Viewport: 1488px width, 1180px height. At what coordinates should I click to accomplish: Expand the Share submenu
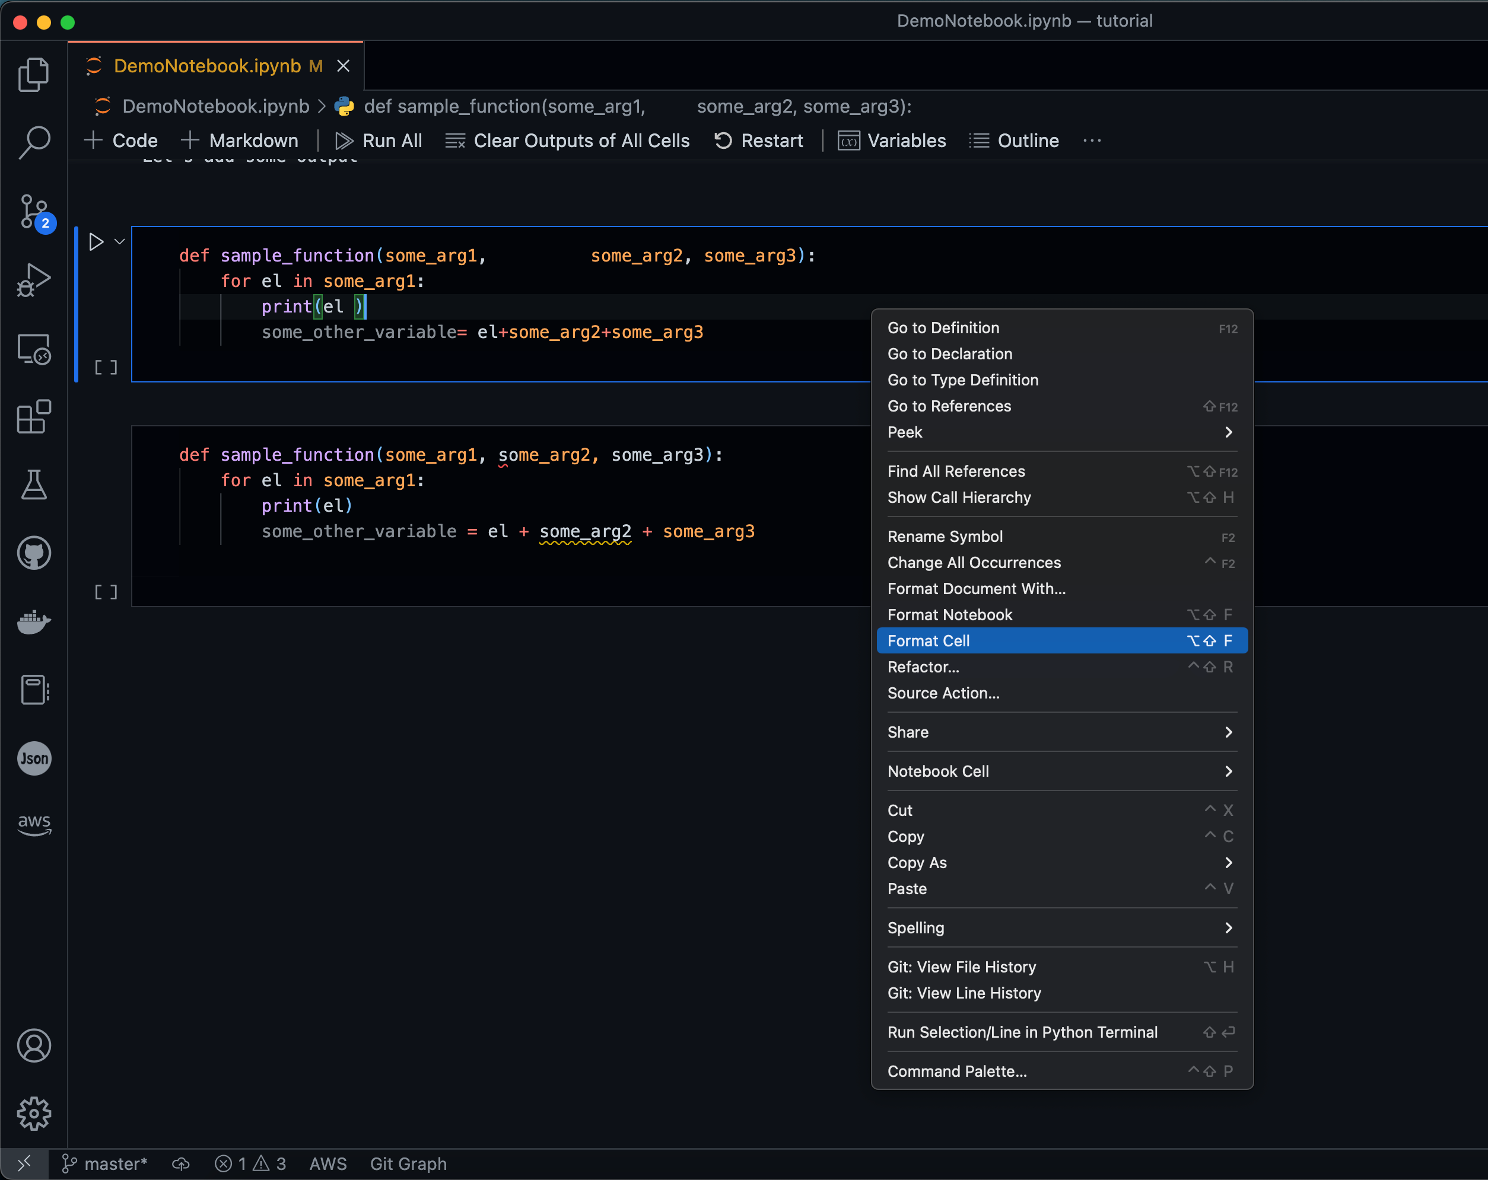[x=1062, y=732]
